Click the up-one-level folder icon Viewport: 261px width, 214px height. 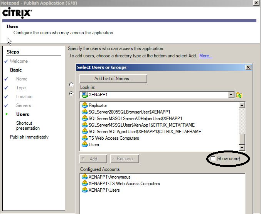click(x=239, y=95)
